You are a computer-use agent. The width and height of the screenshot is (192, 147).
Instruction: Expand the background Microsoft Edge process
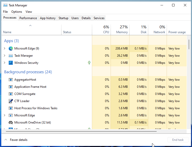click(5, 115)
